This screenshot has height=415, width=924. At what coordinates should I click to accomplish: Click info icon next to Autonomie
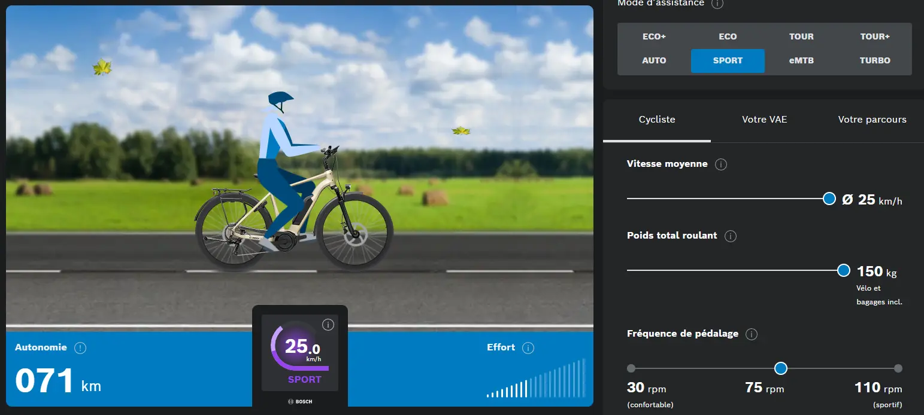(80, 348)
